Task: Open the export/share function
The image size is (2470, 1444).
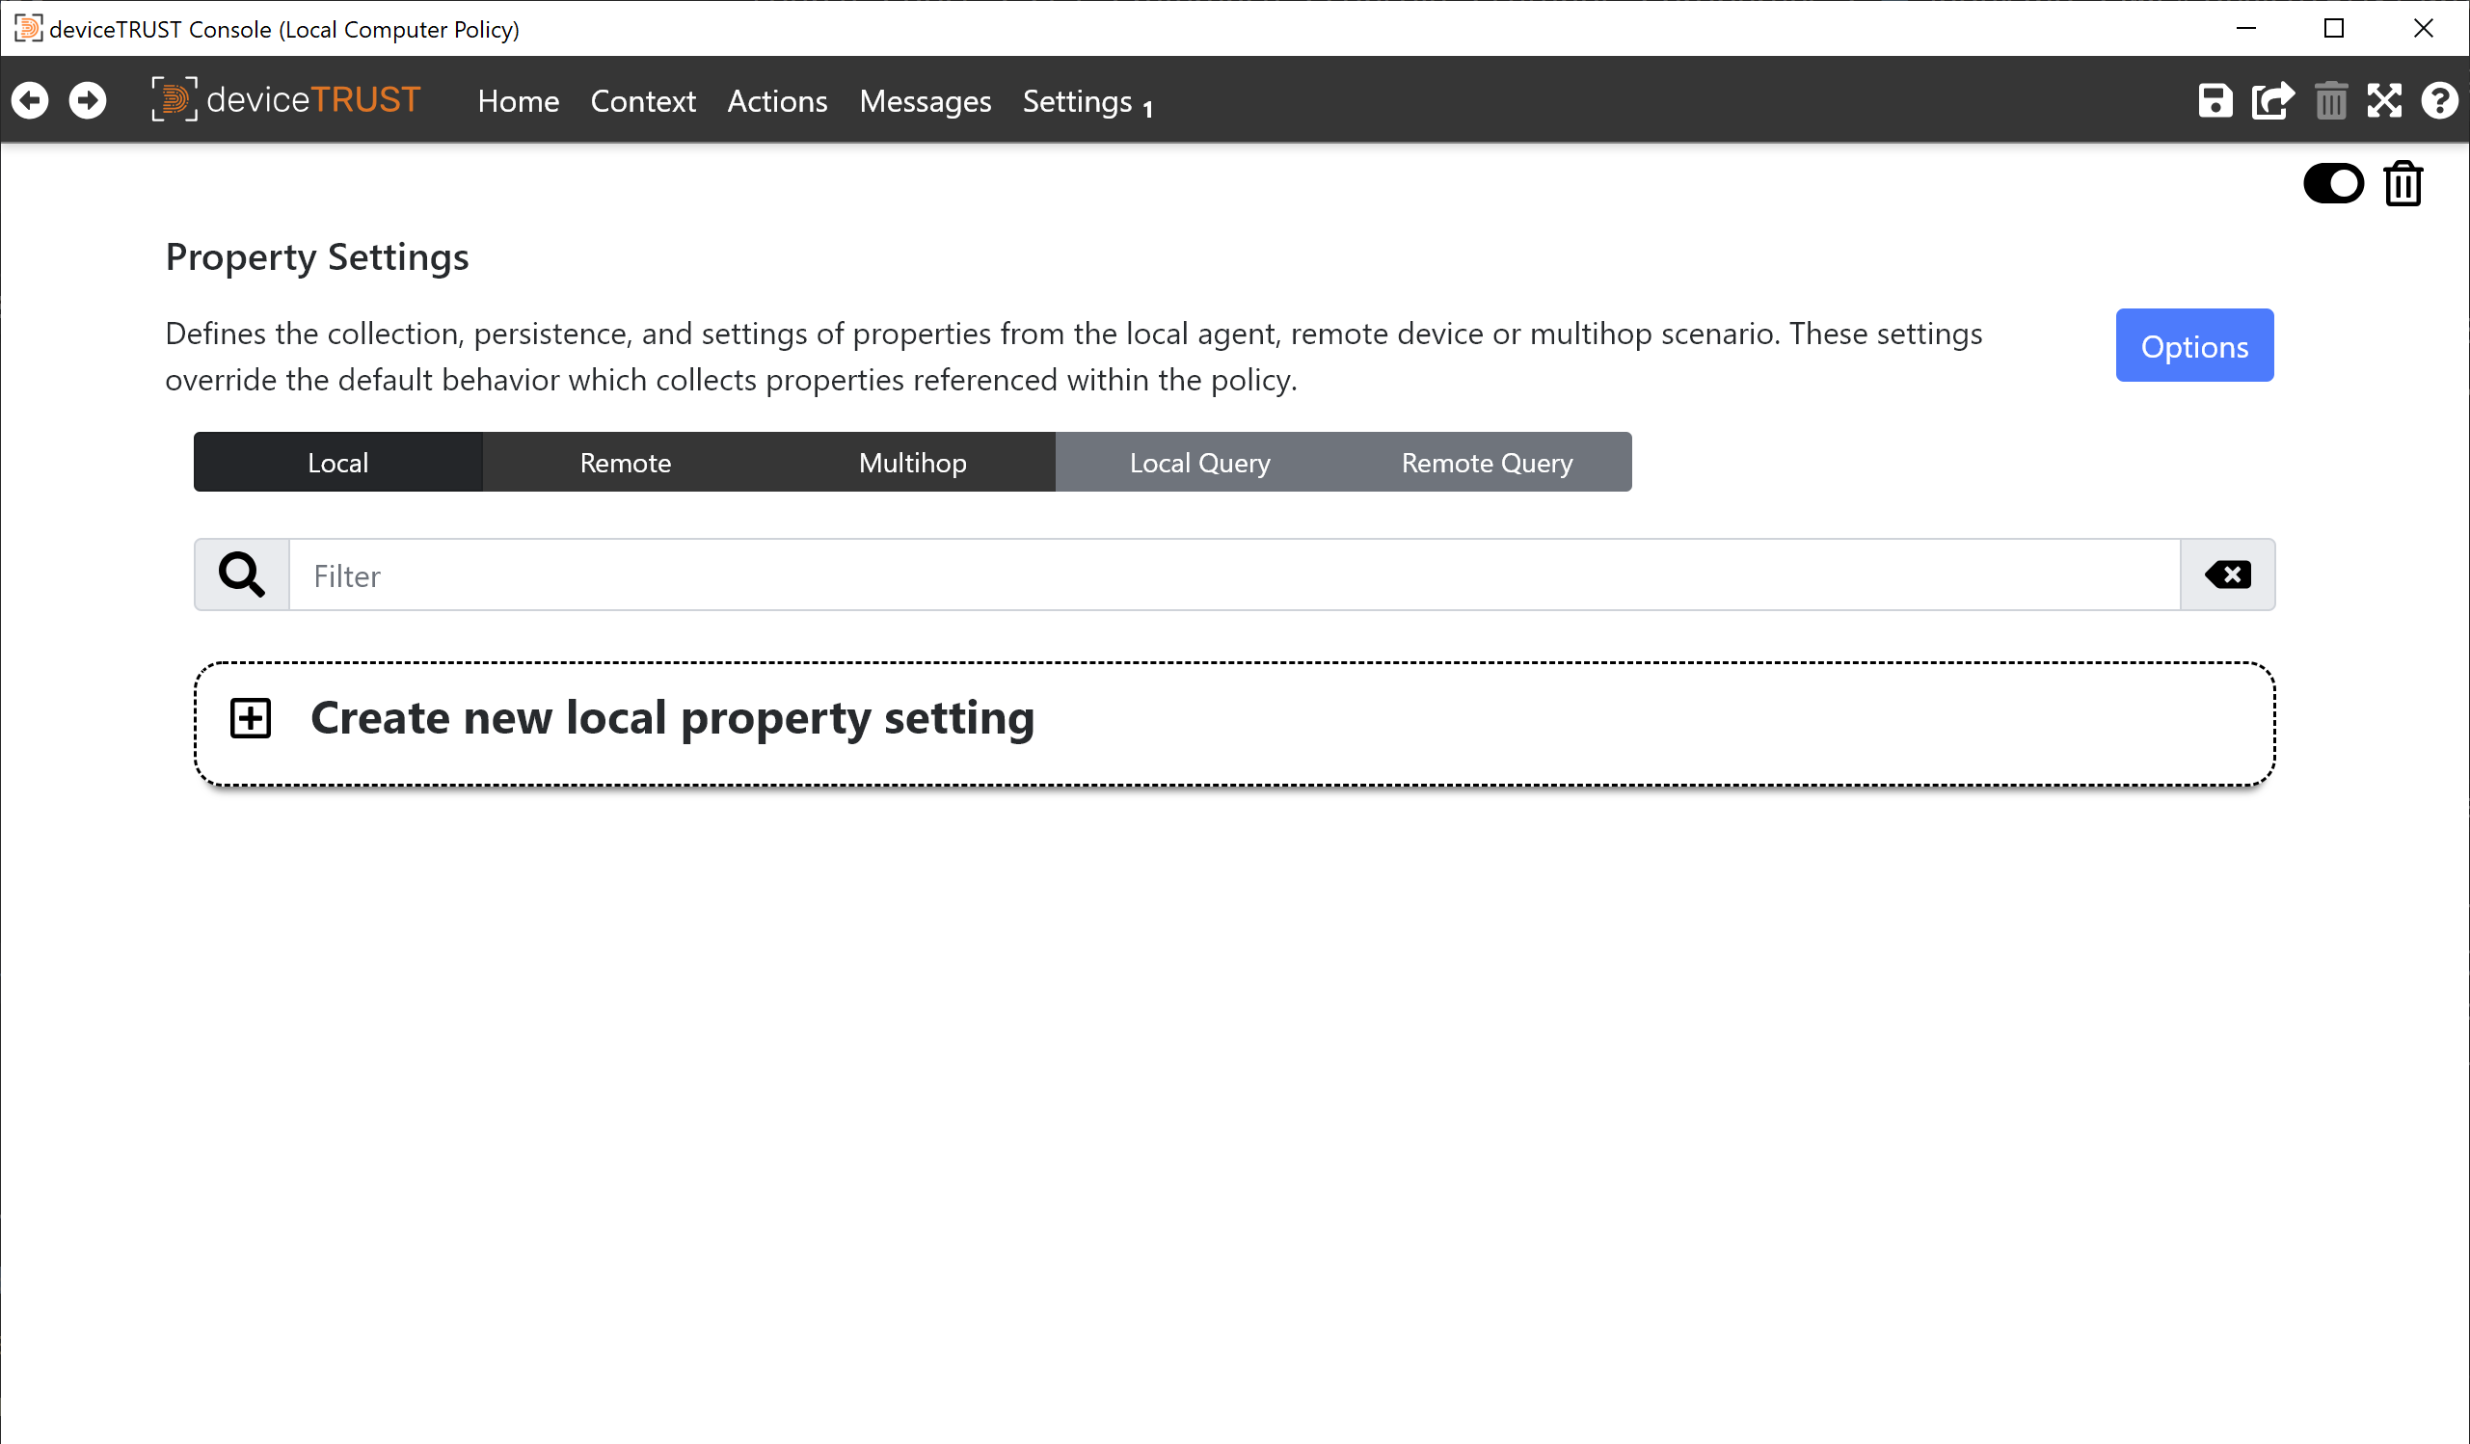Action: coord(2273,100)
